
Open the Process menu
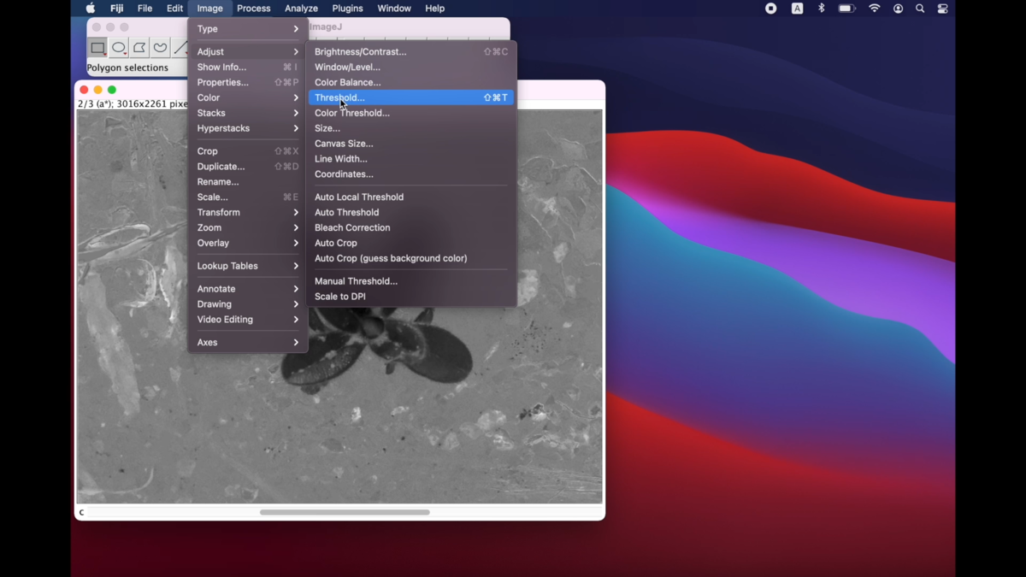click(x=253, y=9)
